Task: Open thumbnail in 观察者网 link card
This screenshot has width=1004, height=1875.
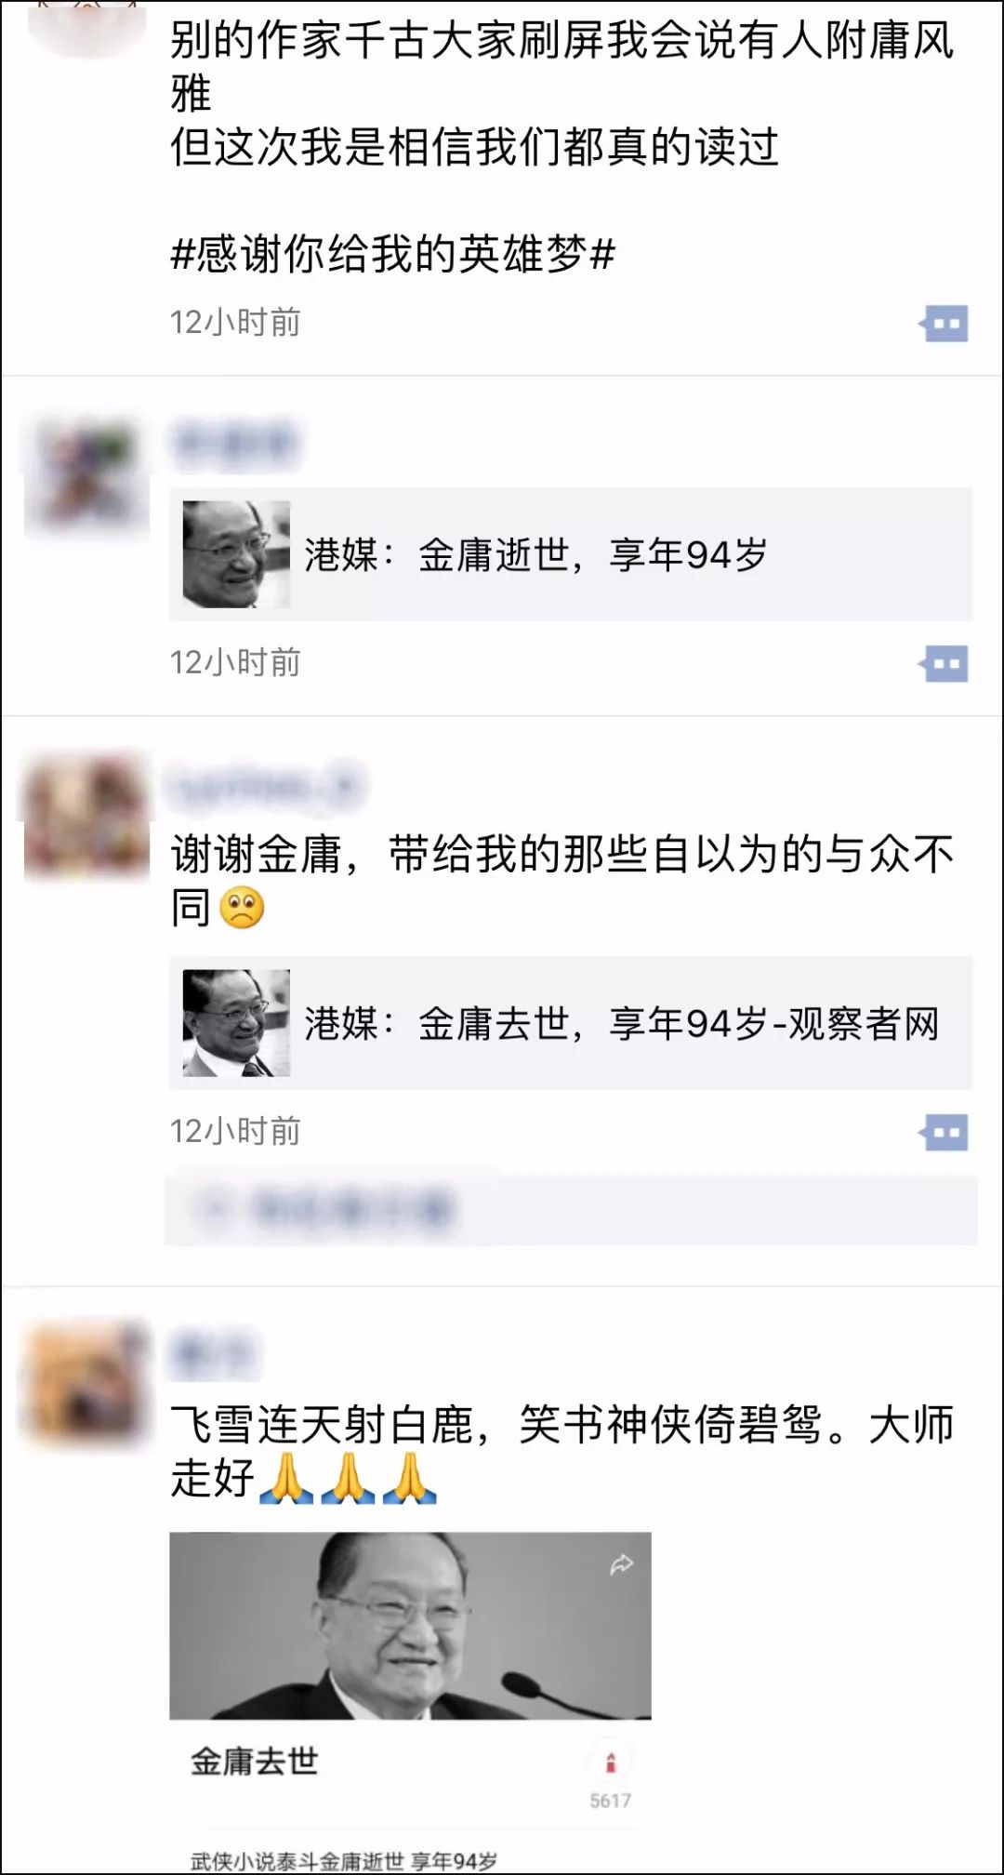Action: [236, 1023]
